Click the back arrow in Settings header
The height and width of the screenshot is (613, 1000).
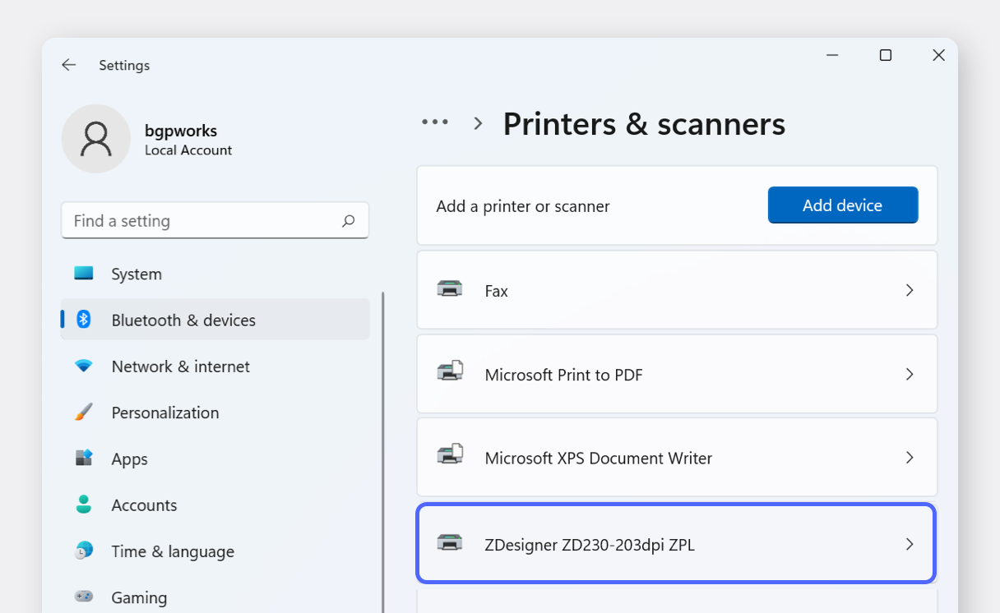click(x=69, y=65)
